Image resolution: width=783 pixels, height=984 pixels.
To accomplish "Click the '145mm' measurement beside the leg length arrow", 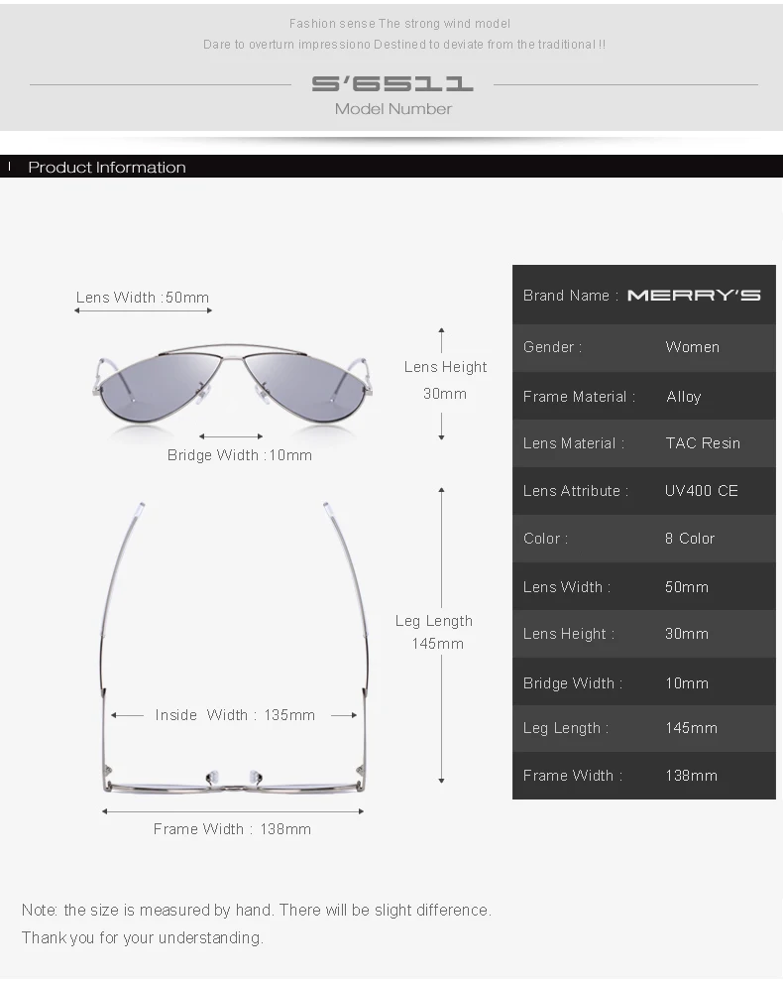I will tap(437, 644).
